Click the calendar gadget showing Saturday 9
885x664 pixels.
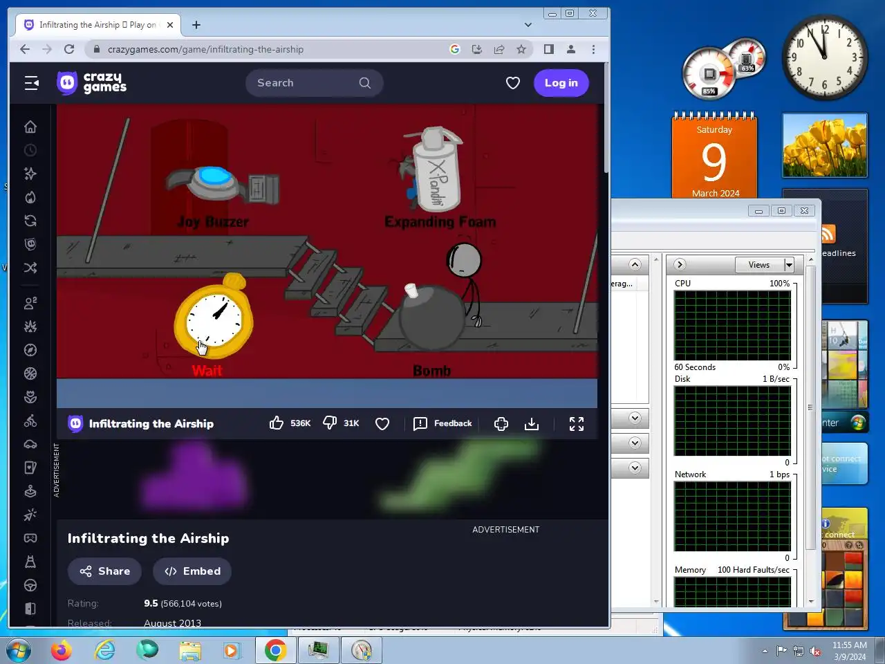click(x=715, y=156)
